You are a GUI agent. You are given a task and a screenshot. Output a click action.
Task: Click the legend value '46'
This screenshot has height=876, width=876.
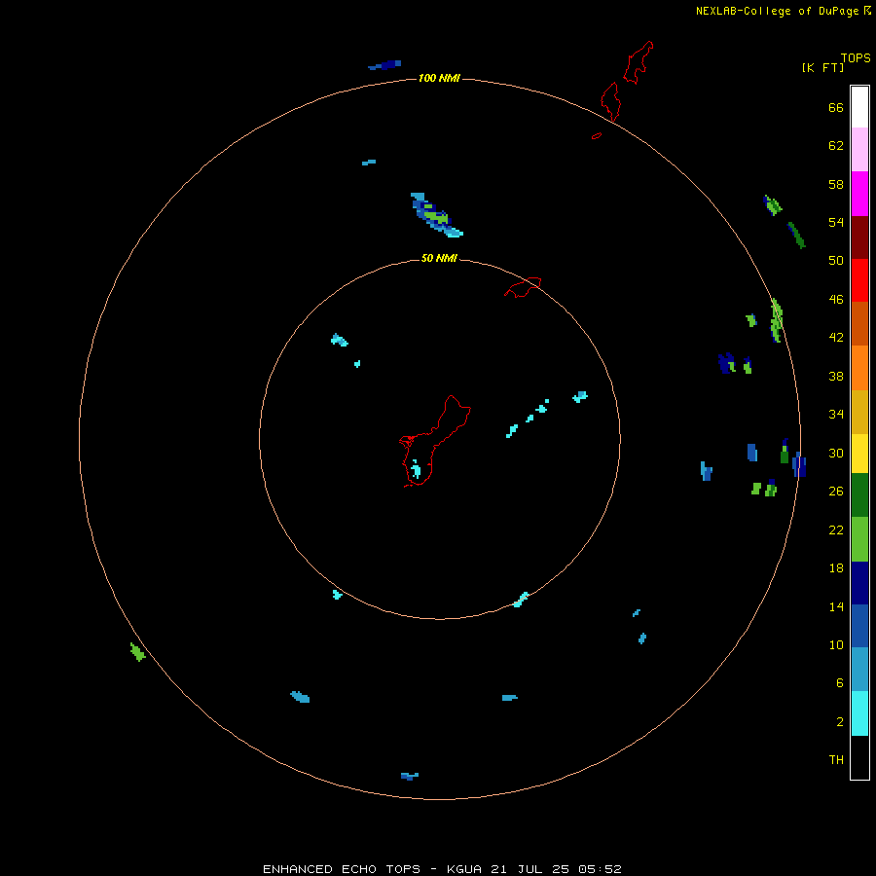(x=836, y=300)
